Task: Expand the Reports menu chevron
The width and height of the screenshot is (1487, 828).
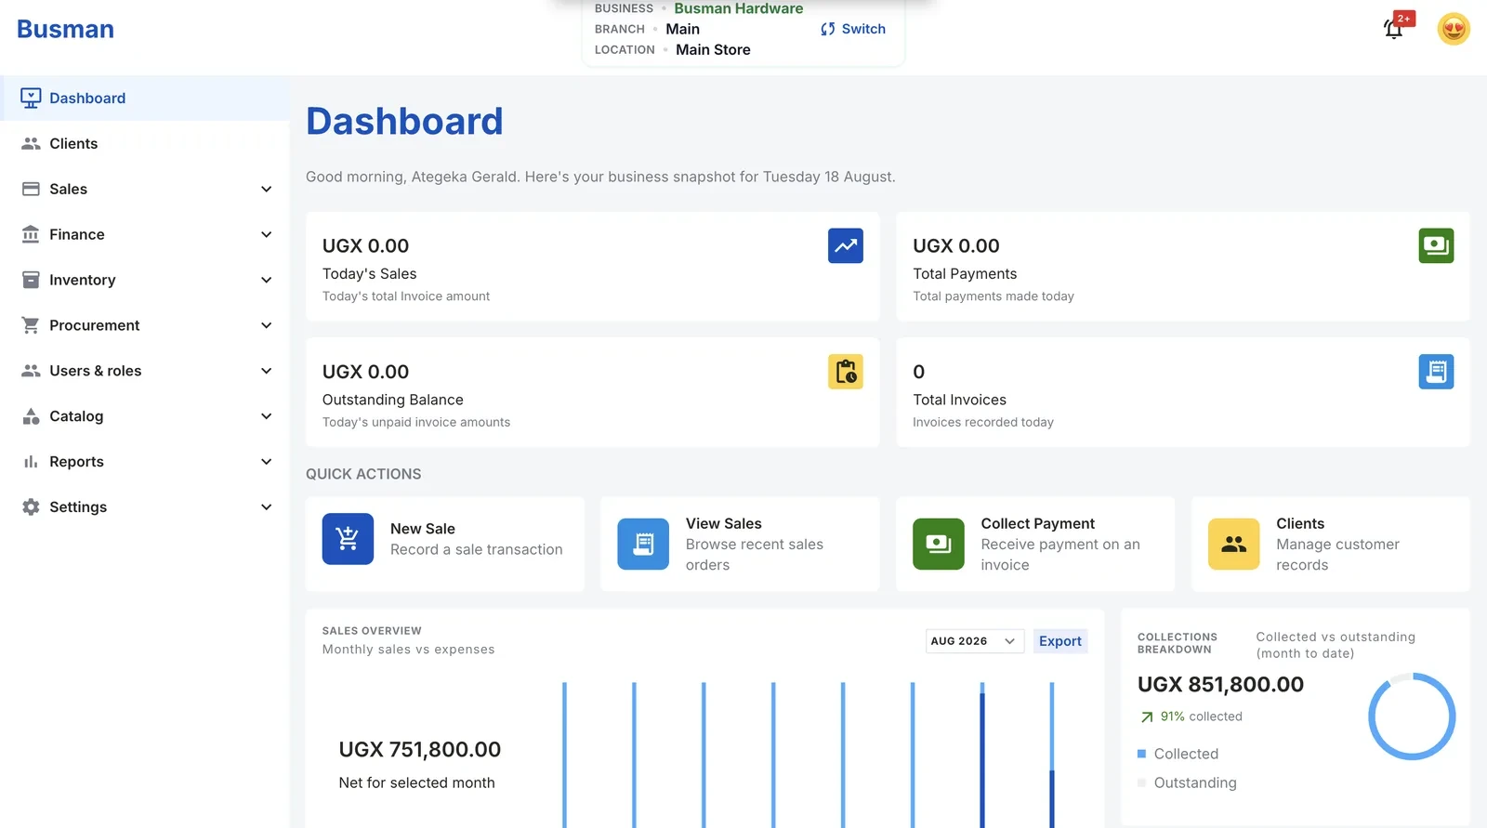Action: pyautogui.click(x=267, y=462)
